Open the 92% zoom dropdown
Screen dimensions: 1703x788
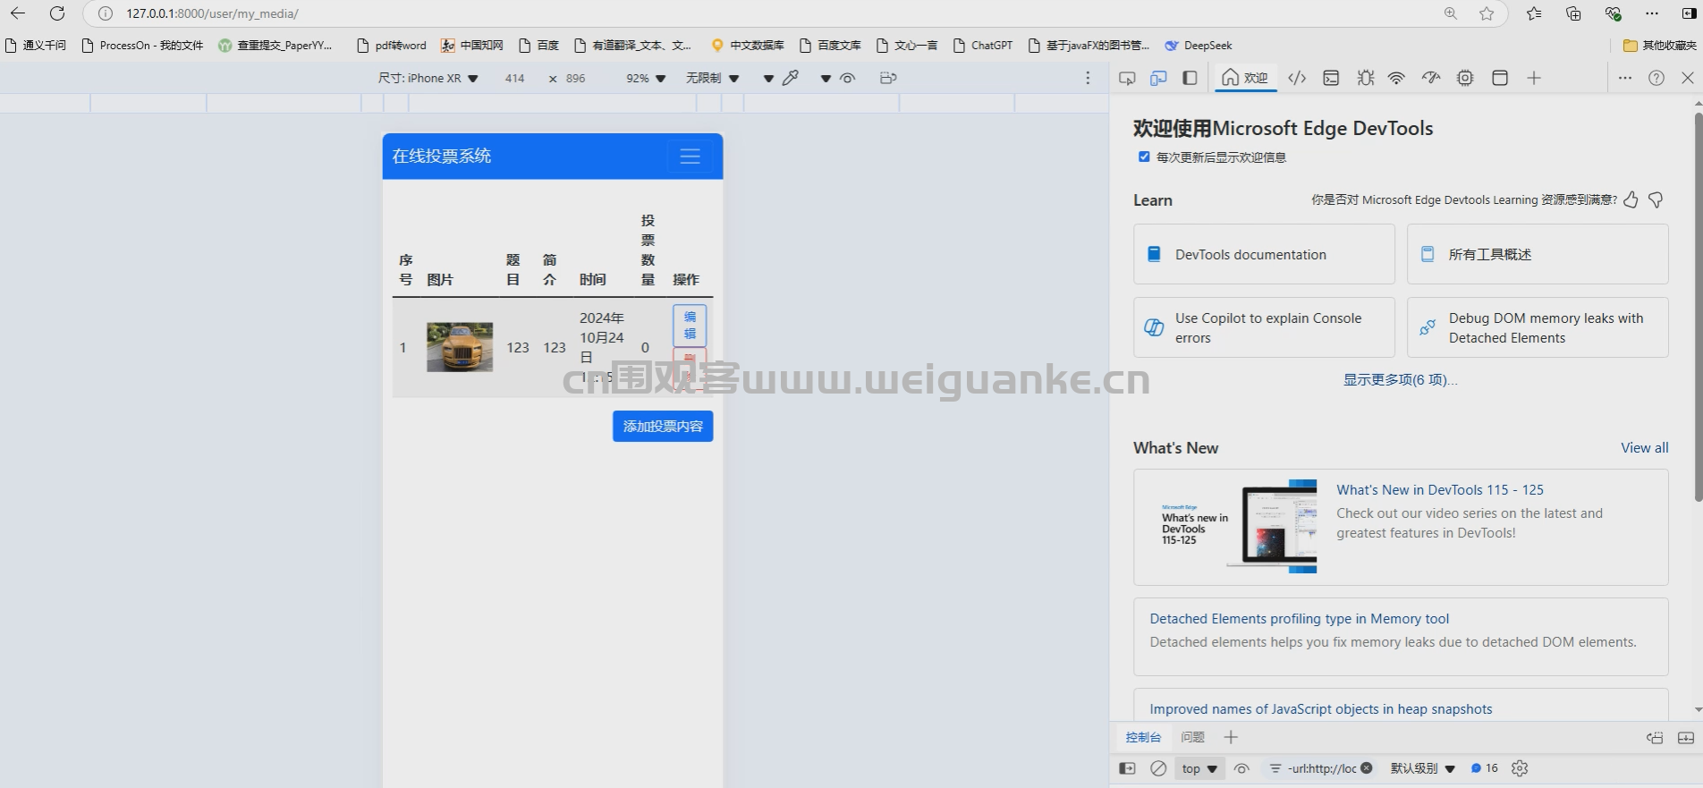(646, 78)
